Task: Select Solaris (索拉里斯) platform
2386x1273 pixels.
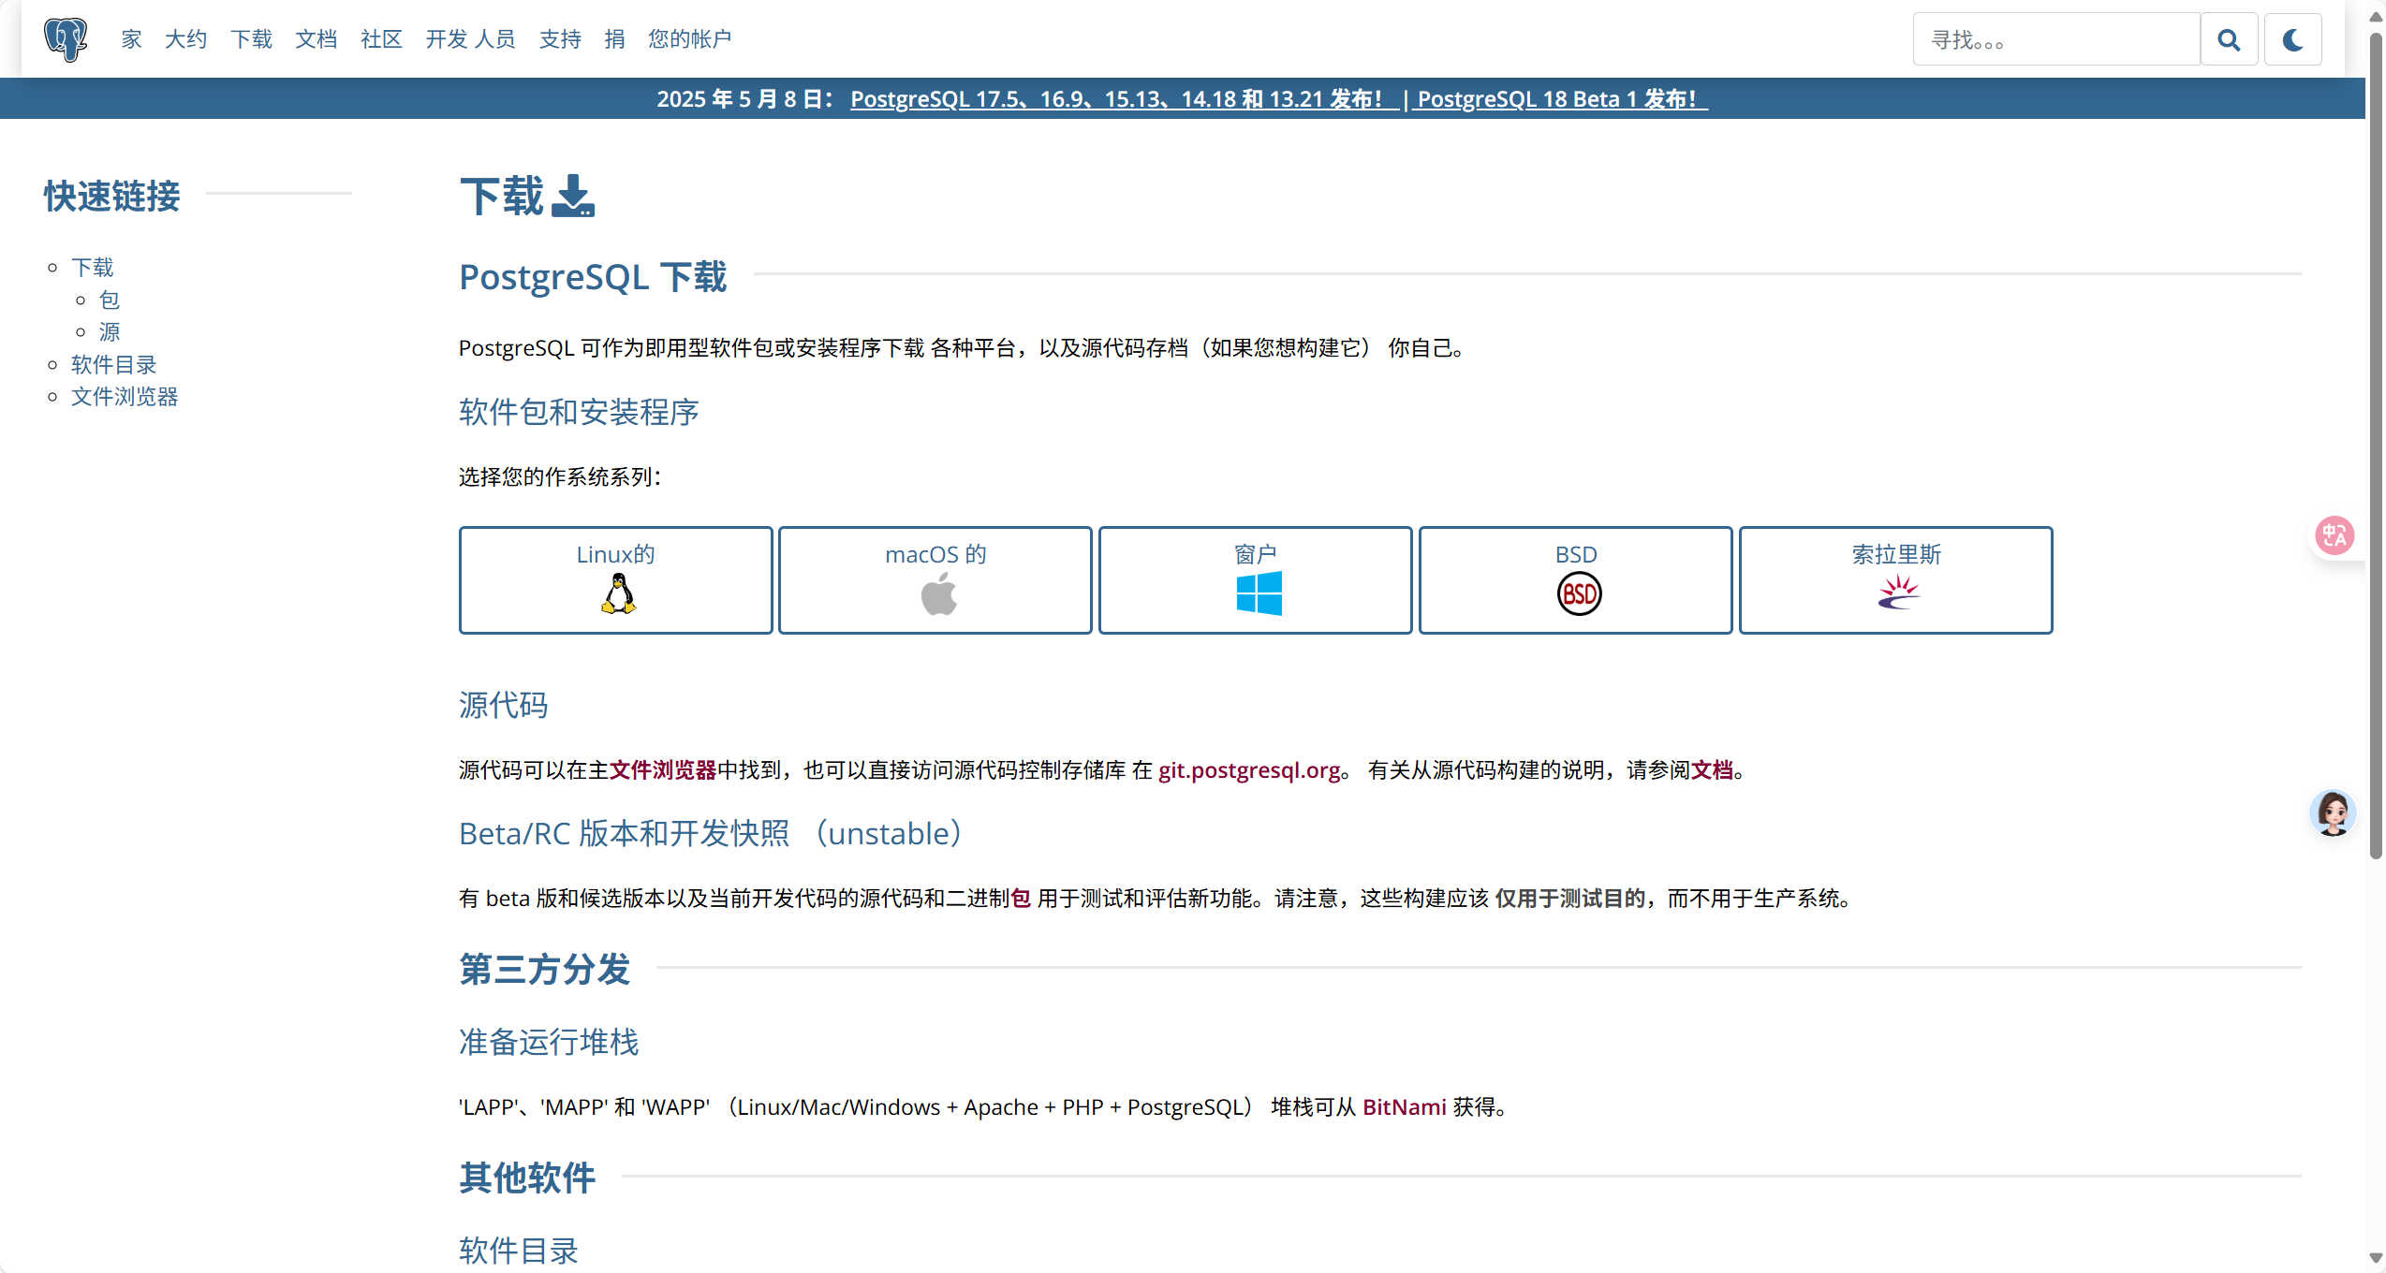Action: [x=1895, y=579]
